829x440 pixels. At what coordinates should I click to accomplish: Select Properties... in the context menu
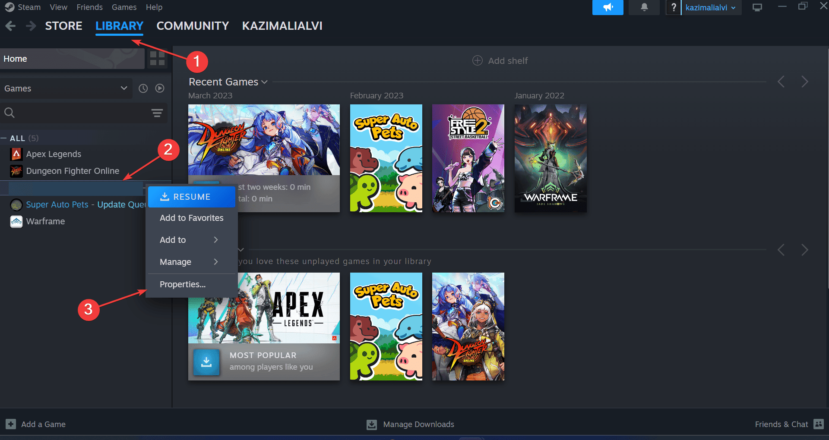192,284
